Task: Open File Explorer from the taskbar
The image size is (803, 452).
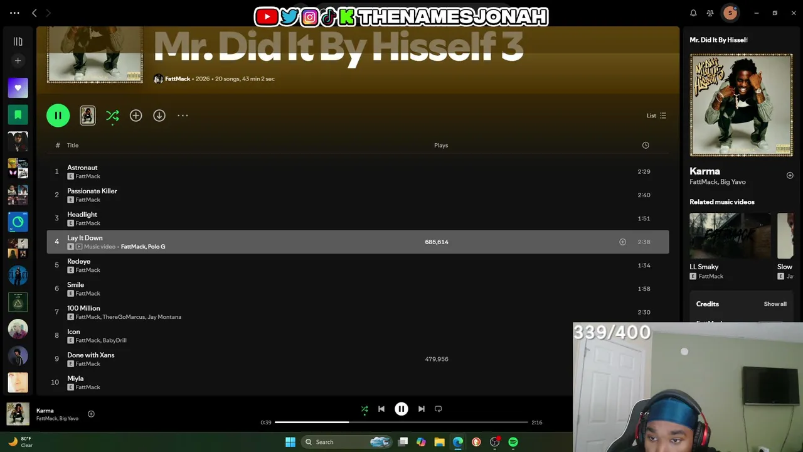Action: 439,442
